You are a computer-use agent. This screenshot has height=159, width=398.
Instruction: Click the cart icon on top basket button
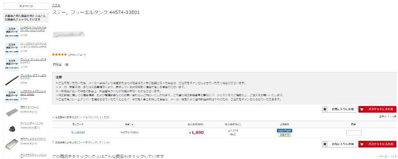(362, 109)
